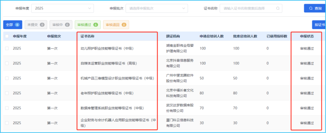Image resolution: width=326 pixels, height=133 pixels.
Task: Select the 全部 tab
Action: 13,25
